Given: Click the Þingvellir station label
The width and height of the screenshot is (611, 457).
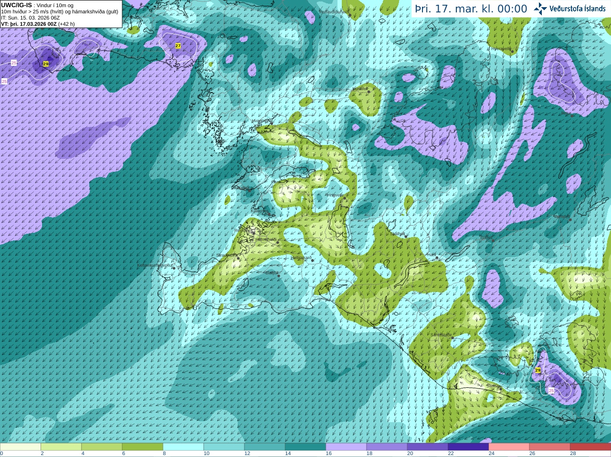Looking at the screenshot, I should click(335, 195).
